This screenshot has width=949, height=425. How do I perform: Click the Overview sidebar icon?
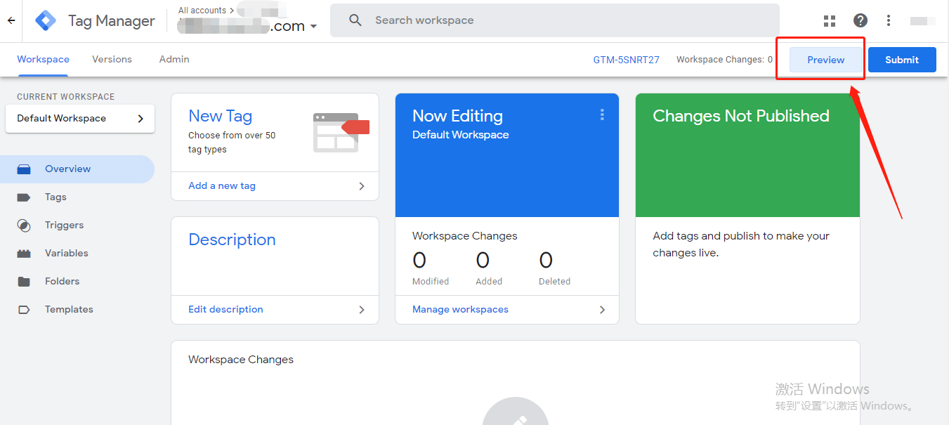24,169
